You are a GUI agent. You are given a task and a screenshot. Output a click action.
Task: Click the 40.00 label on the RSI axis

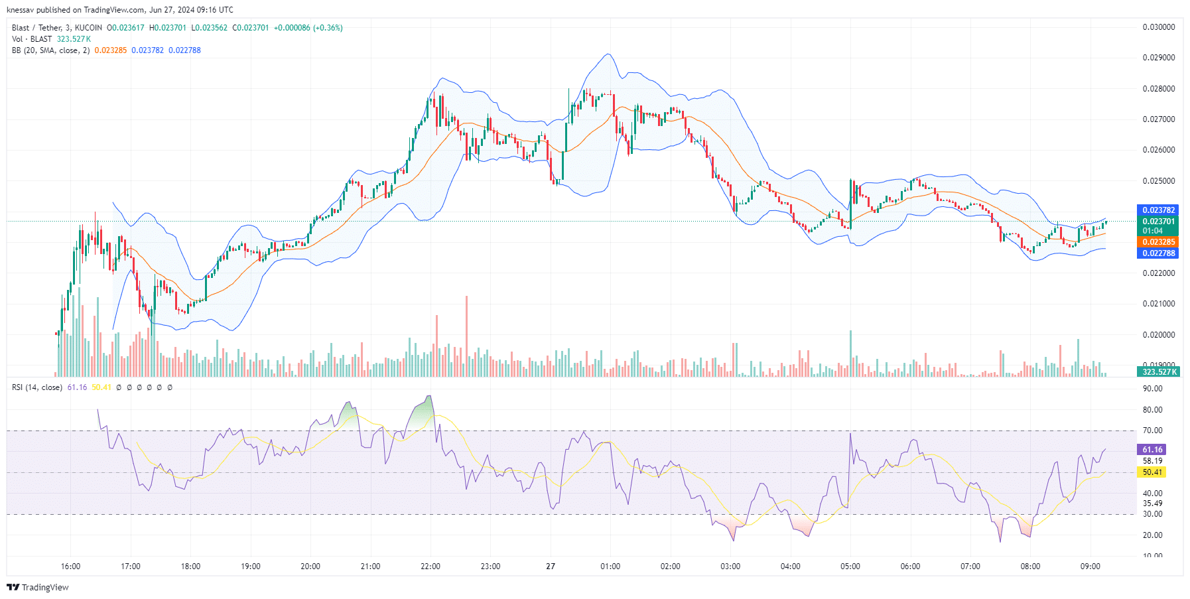coord(1152,494)
